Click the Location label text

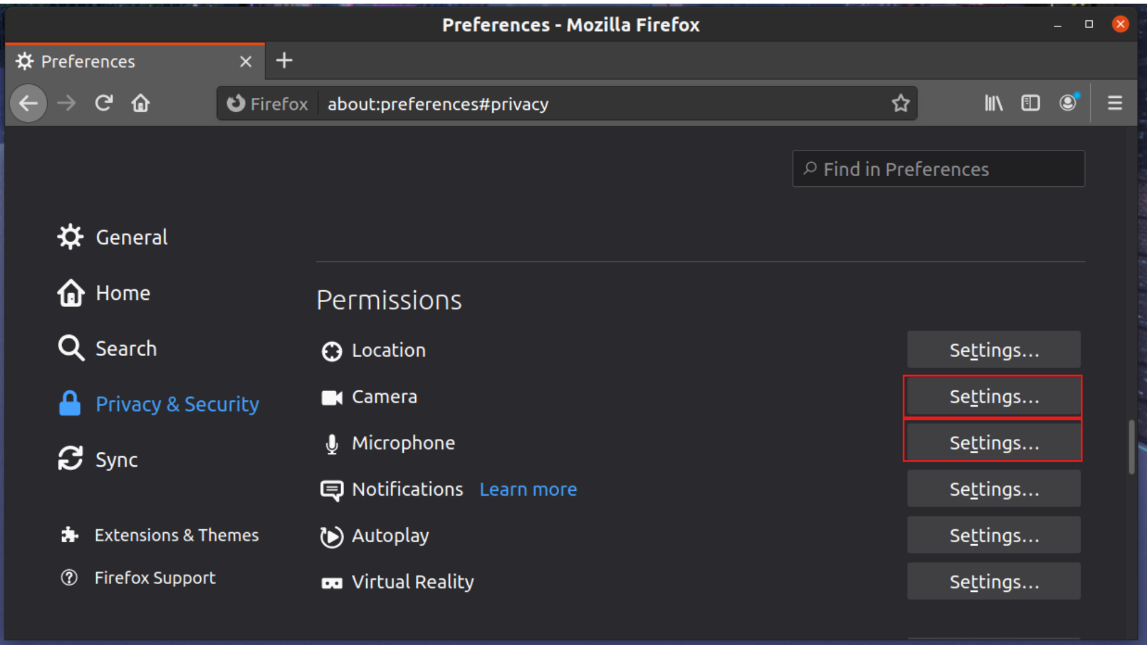point(389,351)
